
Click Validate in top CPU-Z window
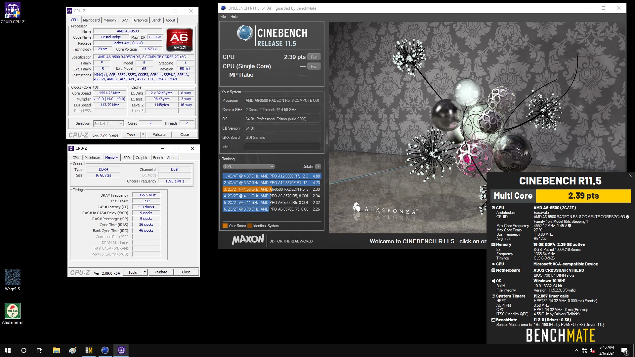point(159,135)
